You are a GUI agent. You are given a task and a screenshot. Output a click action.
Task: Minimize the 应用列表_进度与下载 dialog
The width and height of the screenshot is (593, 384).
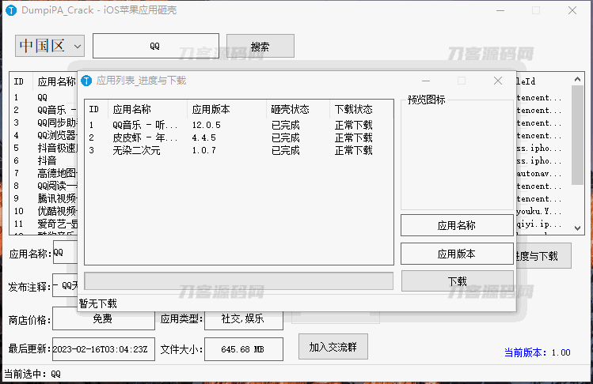click(x=426, y=81)
